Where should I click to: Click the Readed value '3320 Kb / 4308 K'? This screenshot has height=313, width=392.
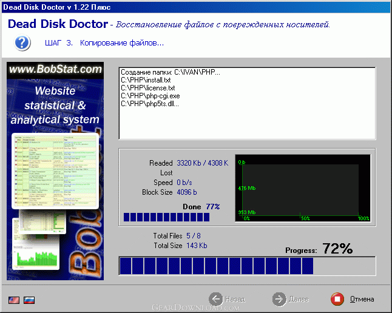click(x=203, y=163)
